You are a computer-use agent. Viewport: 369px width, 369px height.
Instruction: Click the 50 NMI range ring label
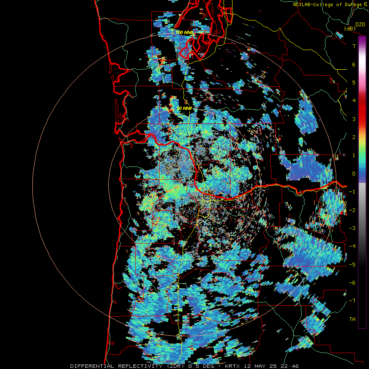point(184,108)
